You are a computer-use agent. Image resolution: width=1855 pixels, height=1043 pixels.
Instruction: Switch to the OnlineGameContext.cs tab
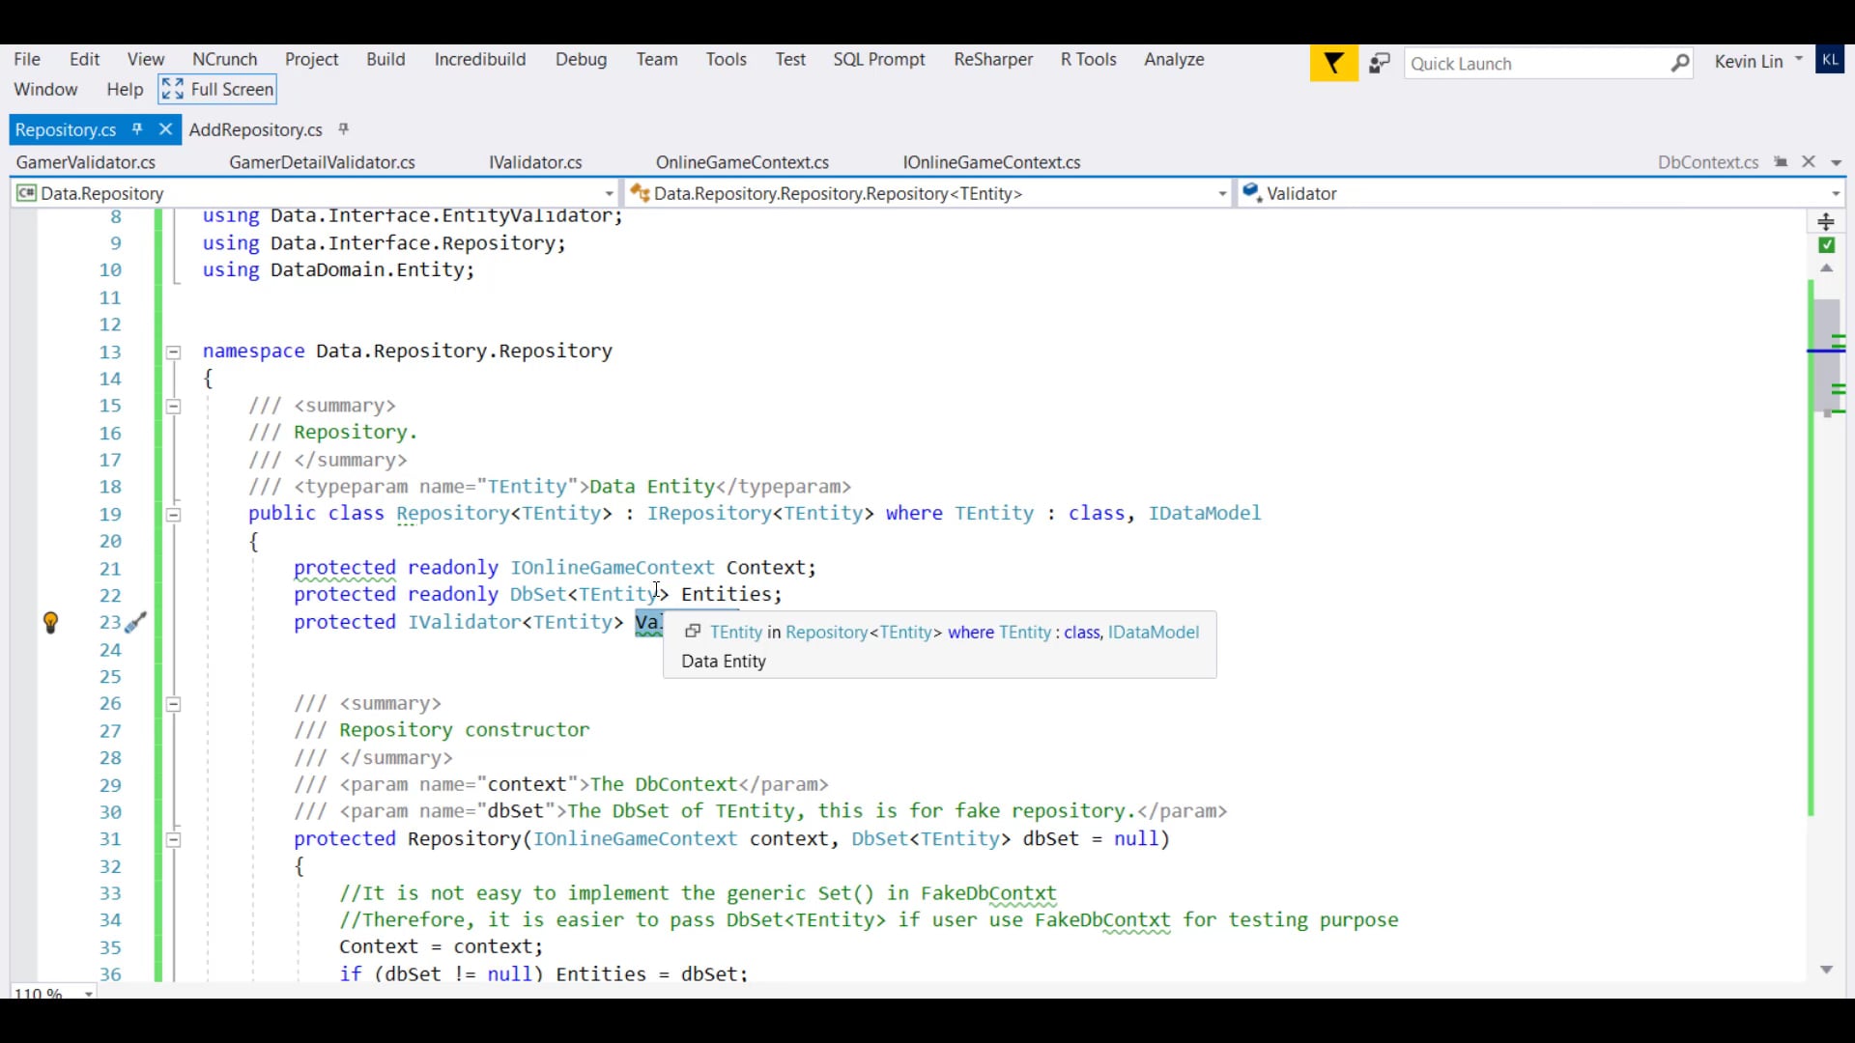coord(742,161)
